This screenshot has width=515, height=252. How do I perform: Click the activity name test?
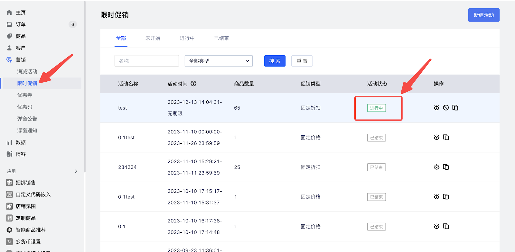122,108
